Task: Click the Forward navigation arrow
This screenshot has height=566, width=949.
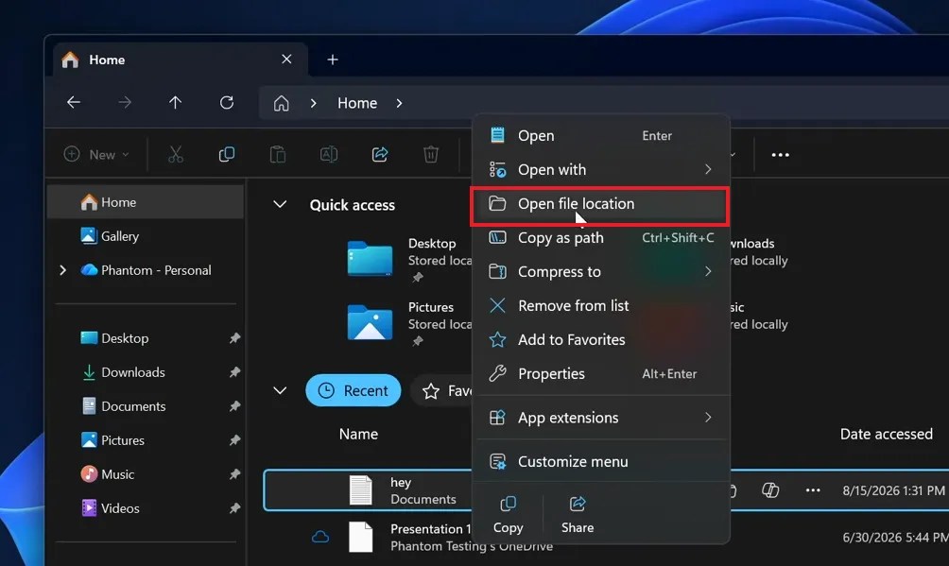Action: click(x=125, y=103)
